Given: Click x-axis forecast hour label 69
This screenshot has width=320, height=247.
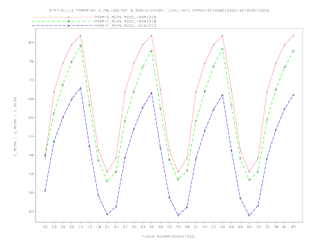Looking at the screenshot, I should [x=249, y=227].
